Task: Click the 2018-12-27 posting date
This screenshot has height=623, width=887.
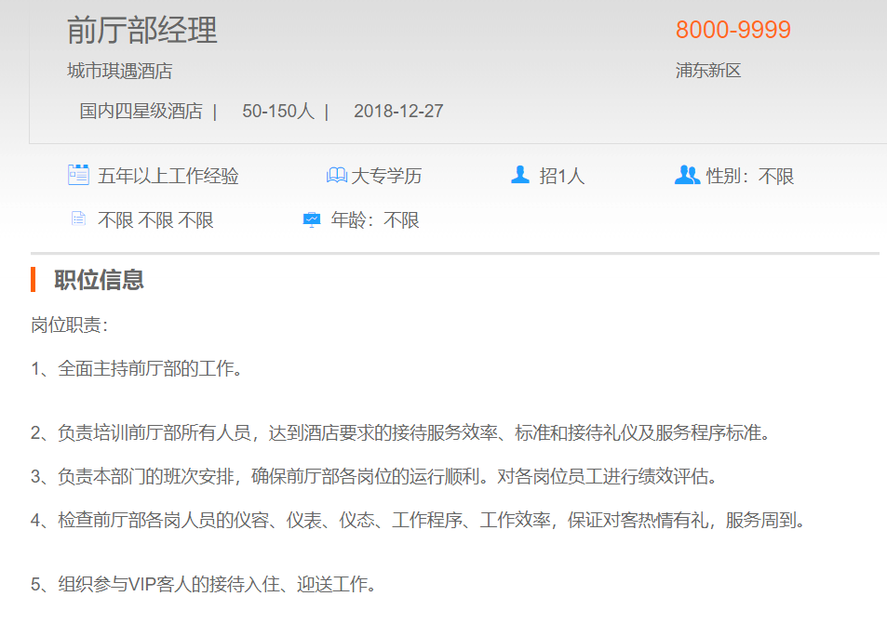Action: coord(398,112)
